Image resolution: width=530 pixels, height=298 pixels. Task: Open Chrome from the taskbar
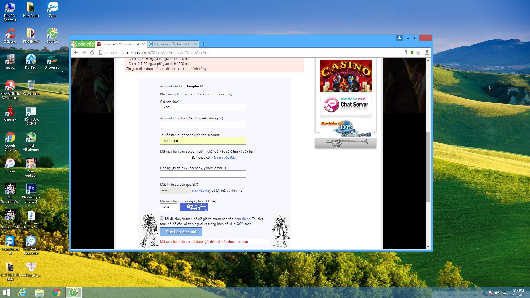(56, 292)
